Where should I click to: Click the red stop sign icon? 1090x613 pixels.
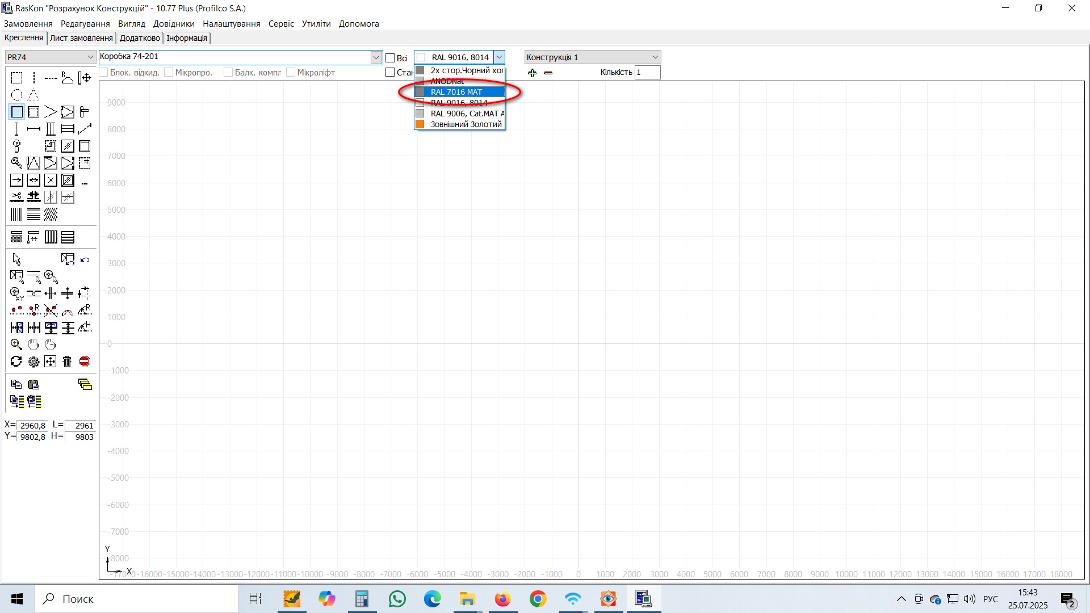tap(85, 362)
